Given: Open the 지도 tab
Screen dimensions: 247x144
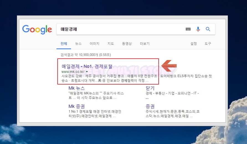Looking at the screenshot, I should coord(110,44).
